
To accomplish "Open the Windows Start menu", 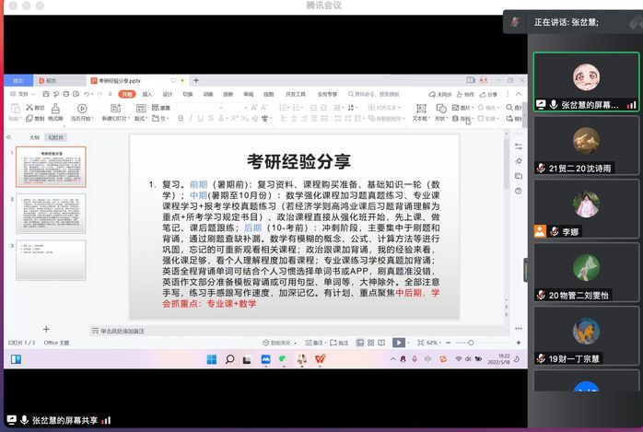I will (x=210, y=358).
